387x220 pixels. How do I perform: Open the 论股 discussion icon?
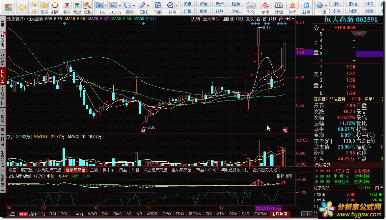pyautogui.click(x=158, y=5)
